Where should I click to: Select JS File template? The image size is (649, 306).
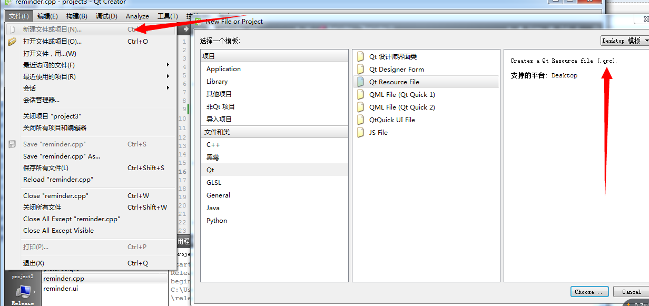click(426, 132)
